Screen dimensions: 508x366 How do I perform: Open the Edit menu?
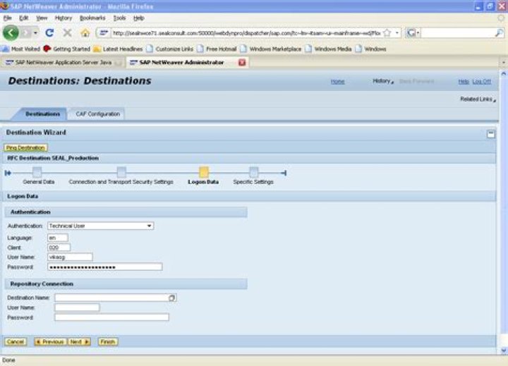point(24,18)
